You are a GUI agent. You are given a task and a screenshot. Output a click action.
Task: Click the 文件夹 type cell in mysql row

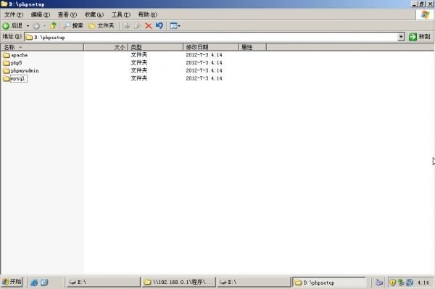pyautogui.click(x=139, y=78)
